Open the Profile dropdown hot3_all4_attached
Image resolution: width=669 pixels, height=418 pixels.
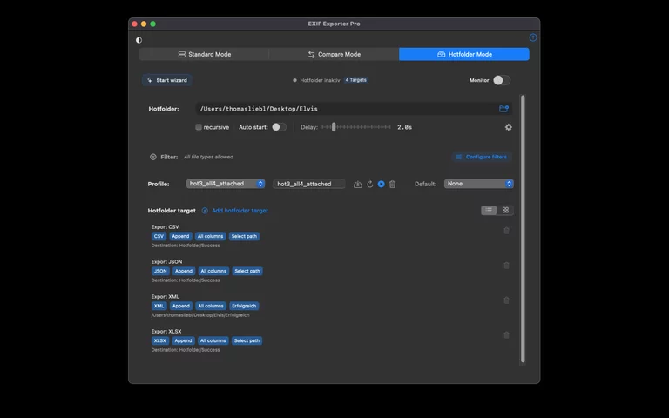(226, 184)
